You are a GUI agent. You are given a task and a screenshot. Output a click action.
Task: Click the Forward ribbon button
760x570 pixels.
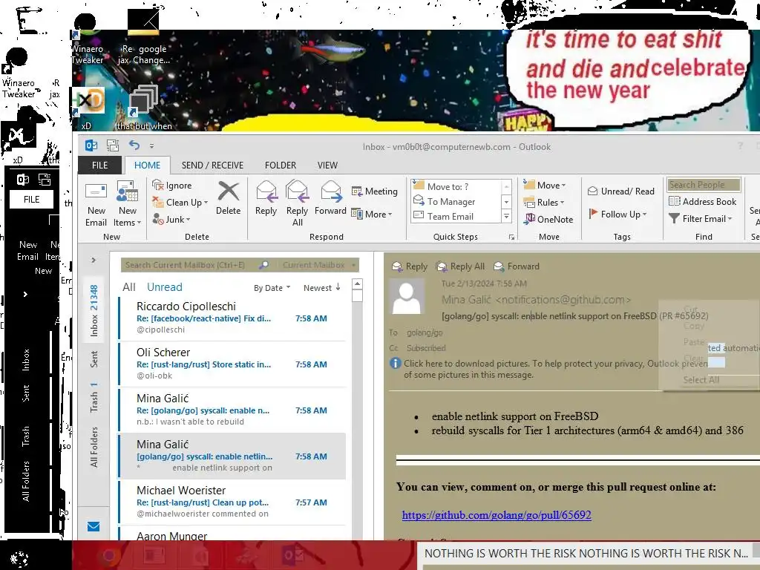[330, 199]
